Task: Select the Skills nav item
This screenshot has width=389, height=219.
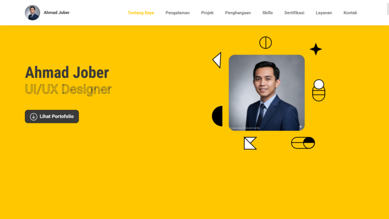Action: pos(267,12)
